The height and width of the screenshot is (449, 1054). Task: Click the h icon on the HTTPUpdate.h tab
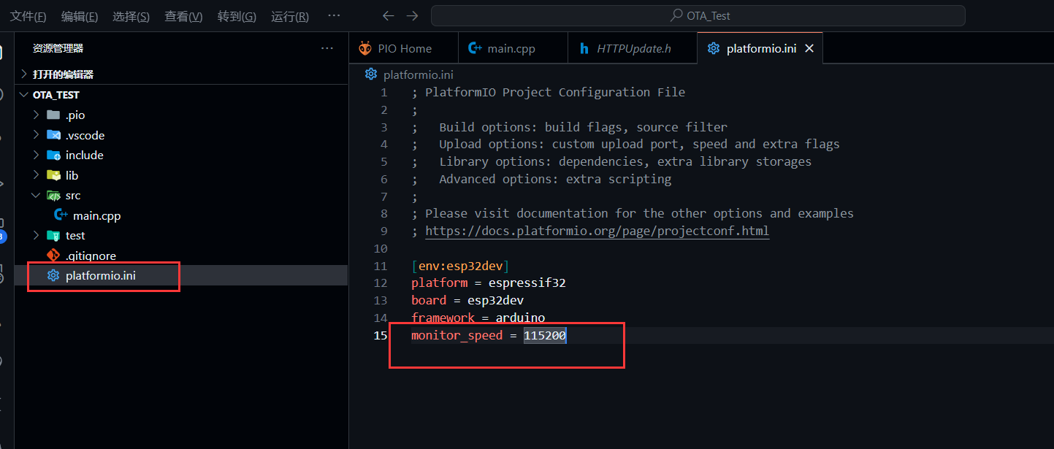point(584,48)
